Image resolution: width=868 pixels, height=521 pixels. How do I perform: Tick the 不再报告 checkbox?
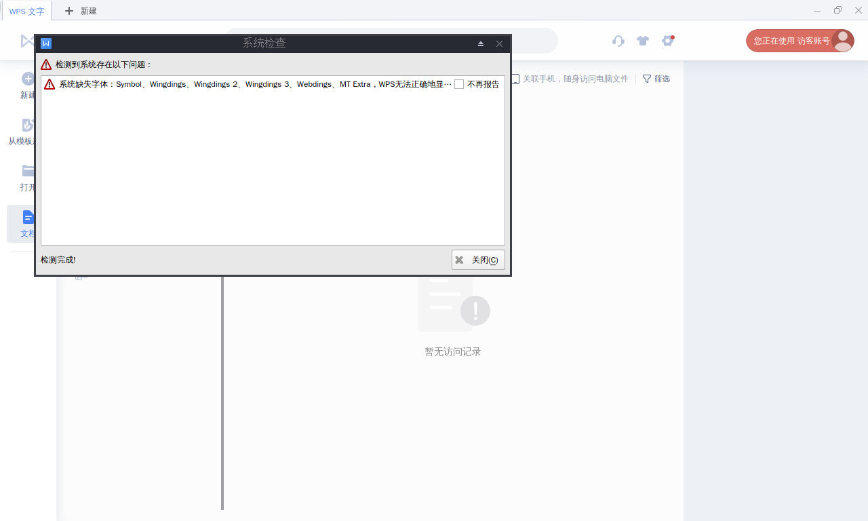coord(459,84)
